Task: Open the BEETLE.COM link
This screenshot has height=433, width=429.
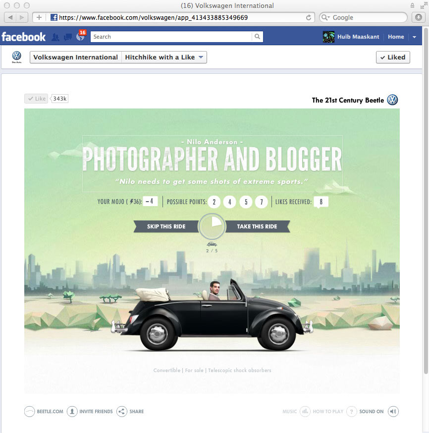Action: 50,412
